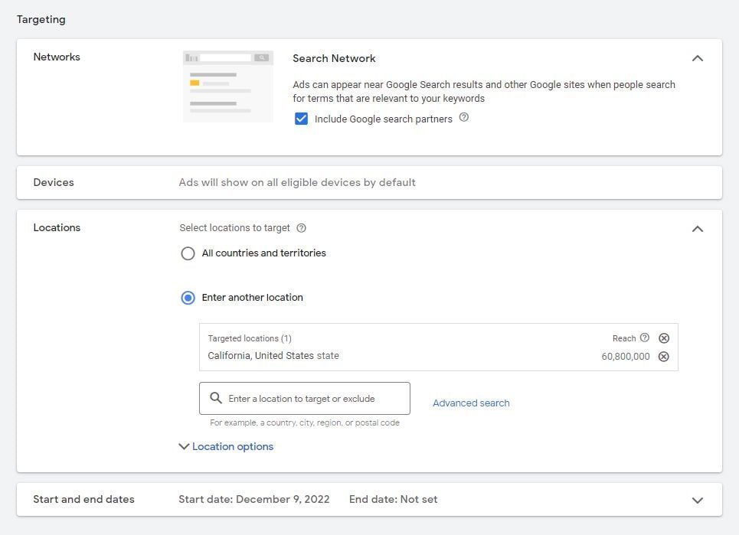Select Enter another location option

point(188,298)
